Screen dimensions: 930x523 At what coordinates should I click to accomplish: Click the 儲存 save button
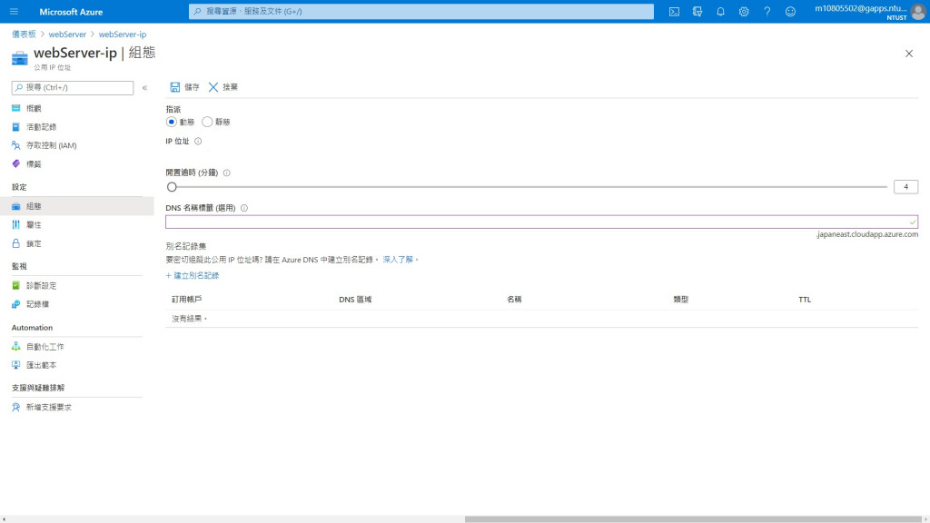(x=184, y=87)
